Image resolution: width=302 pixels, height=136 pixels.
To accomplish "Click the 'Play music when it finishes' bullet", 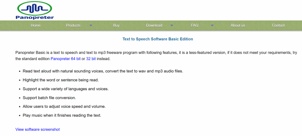I will [x=62, y=115].
